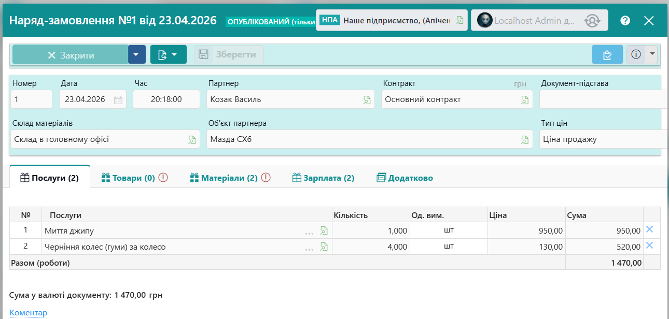Click the Сума column header
Screen dimensions: 669x319
coord(604,215)
